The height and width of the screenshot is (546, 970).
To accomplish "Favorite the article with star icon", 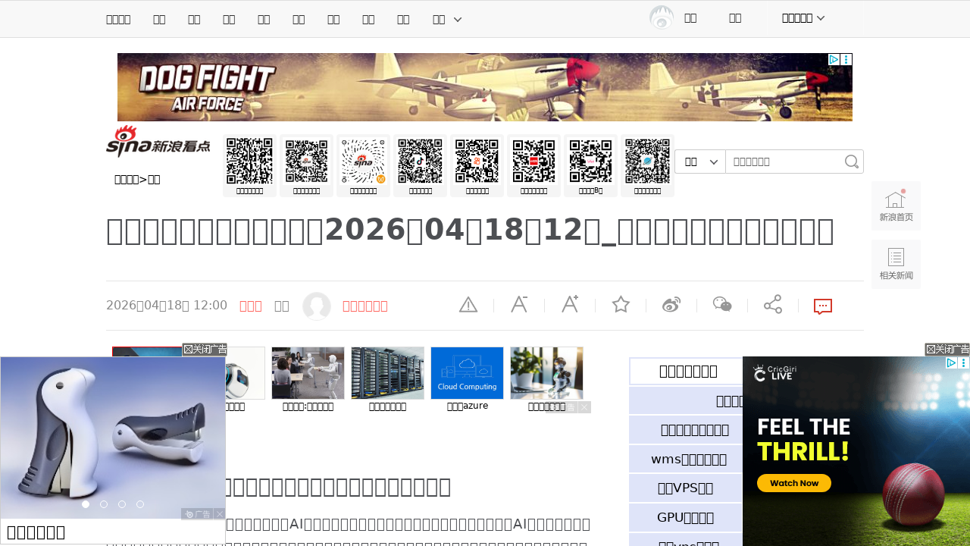I will [621, 305].
